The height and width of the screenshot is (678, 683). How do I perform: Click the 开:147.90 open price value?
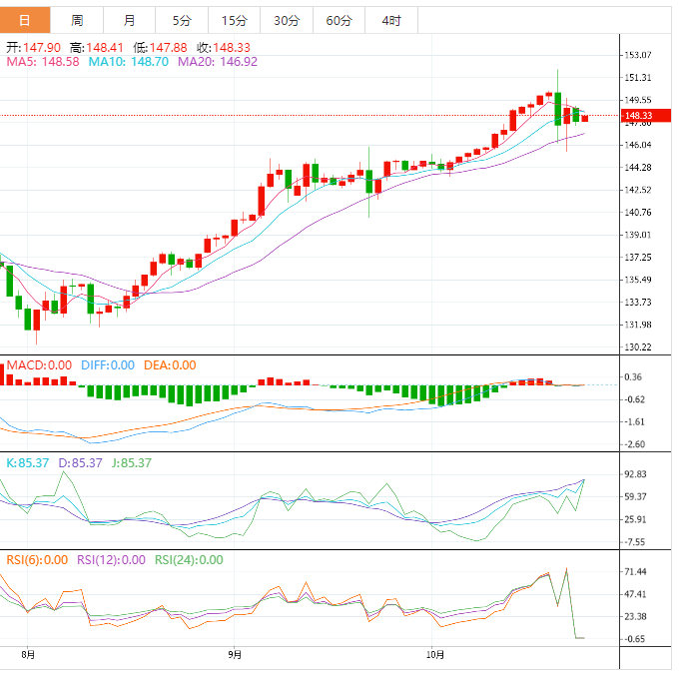pos(34,48)
